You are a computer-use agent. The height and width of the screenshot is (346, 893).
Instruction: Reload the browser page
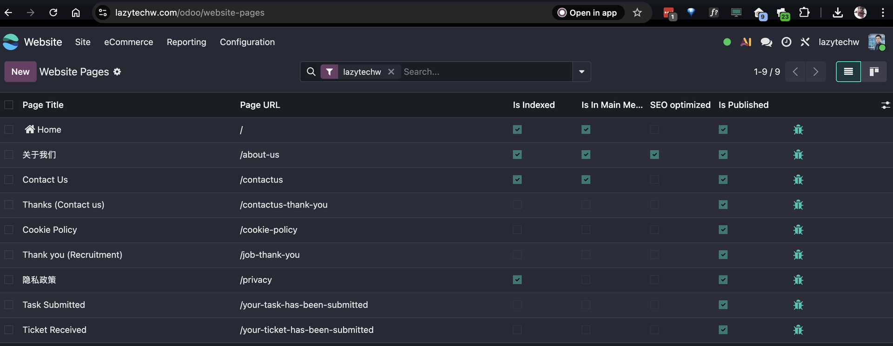(x=53, y=13)
